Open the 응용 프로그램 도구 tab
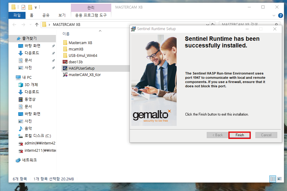Viewport: 287px width, 191px height. point(91,15)
